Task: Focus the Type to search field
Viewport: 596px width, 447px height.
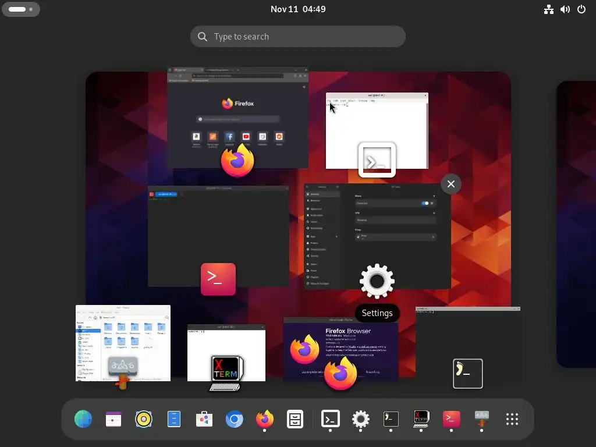Action: [x=298, y=37]
